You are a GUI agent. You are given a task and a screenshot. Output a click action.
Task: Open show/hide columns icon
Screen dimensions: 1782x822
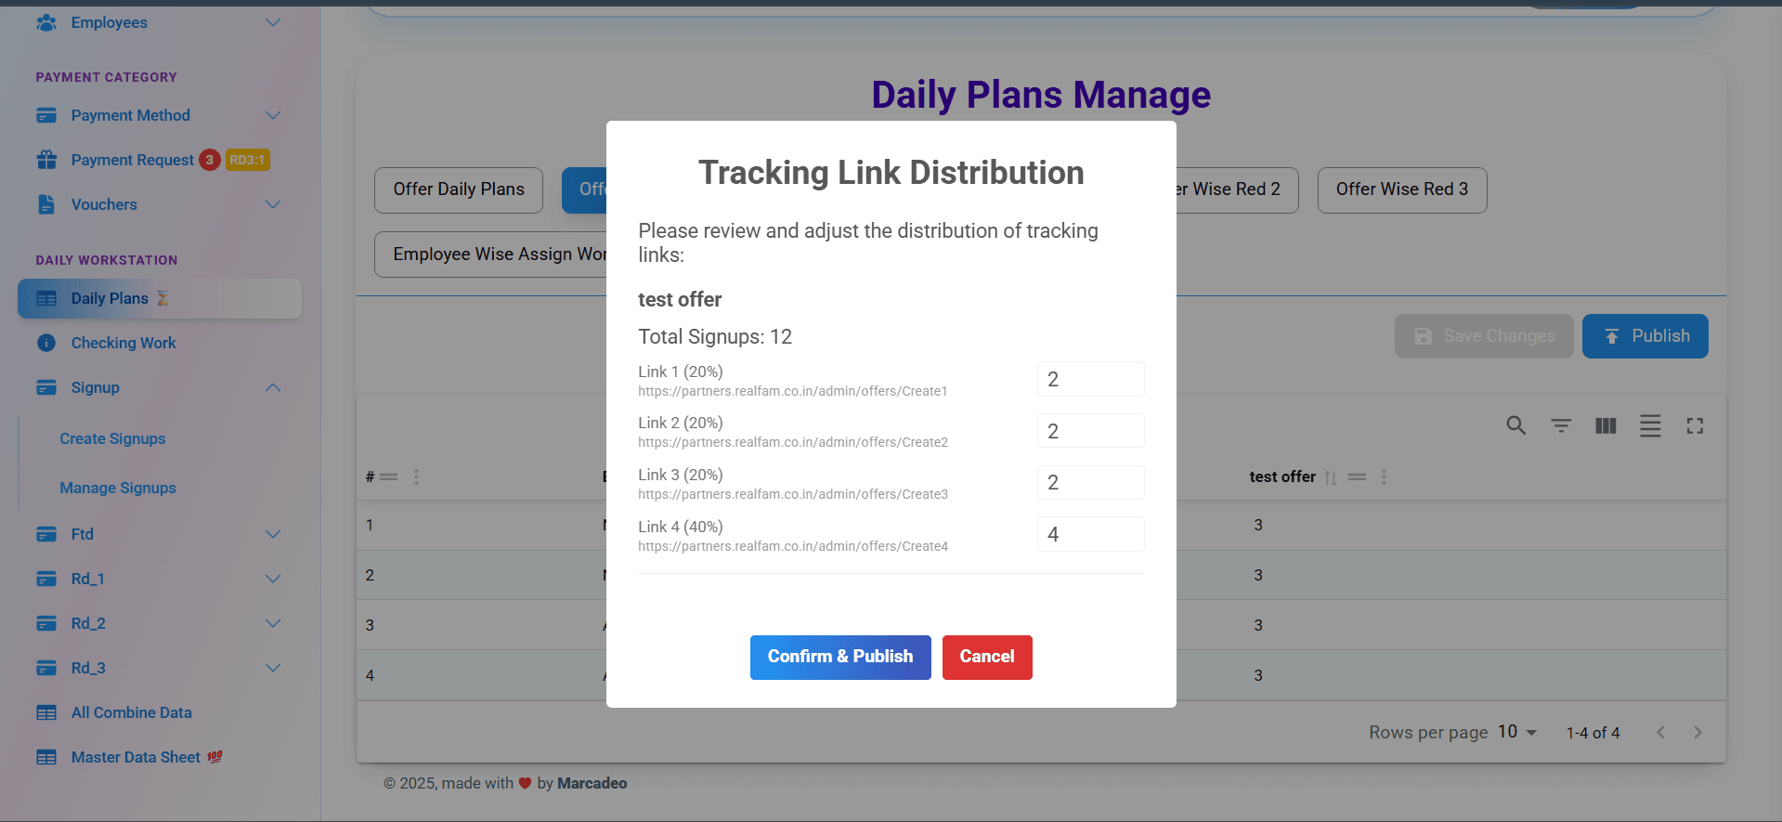point(1606,425)
